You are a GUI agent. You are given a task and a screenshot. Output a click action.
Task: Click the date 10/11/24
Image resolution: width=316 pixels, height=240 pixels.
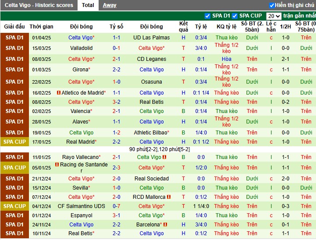coord(42,233)
